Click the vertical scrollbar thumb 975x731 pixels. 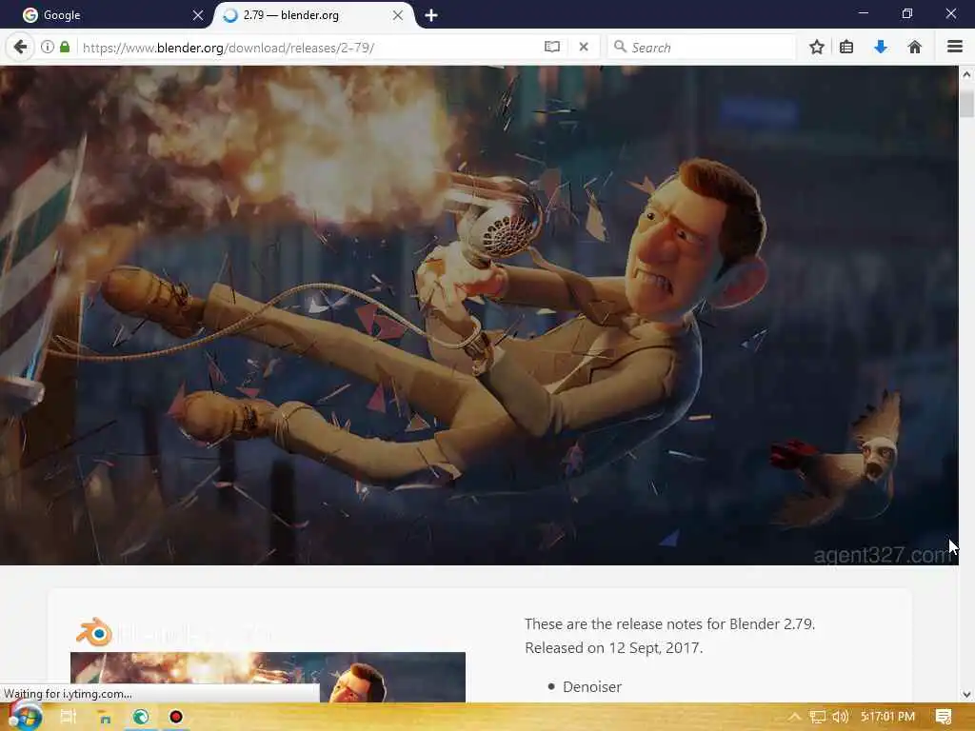(966, 103)
